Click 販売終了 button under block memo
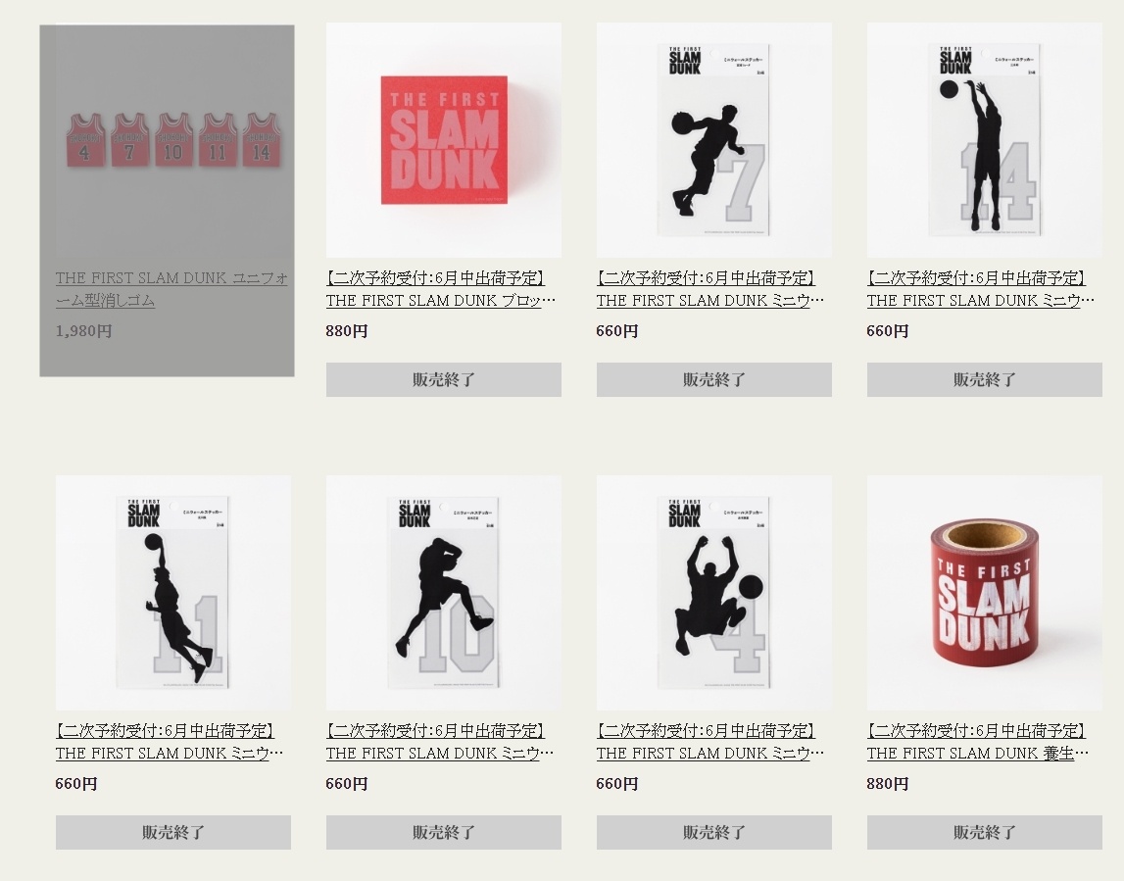The width and height of the screenshot is (1124, 881). point(444,380)
